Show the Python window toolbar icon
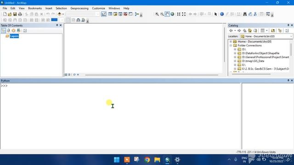The width and height of the screenshot is (294, 165). click(x=130, y=14)
